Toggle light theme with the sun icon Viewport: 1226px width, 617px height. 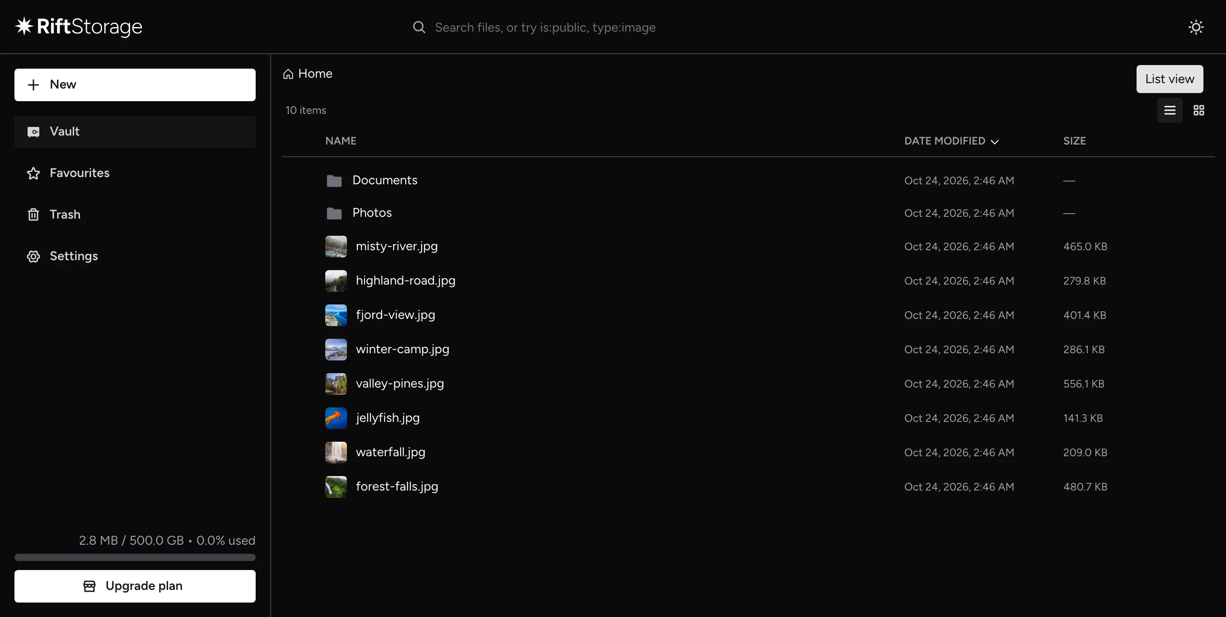click(x=1196, y=27)
